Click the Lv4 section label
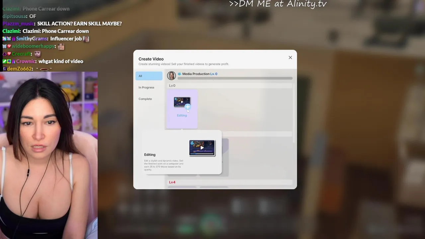Viewport: 425px width, 239px height. tap(172, 182)
